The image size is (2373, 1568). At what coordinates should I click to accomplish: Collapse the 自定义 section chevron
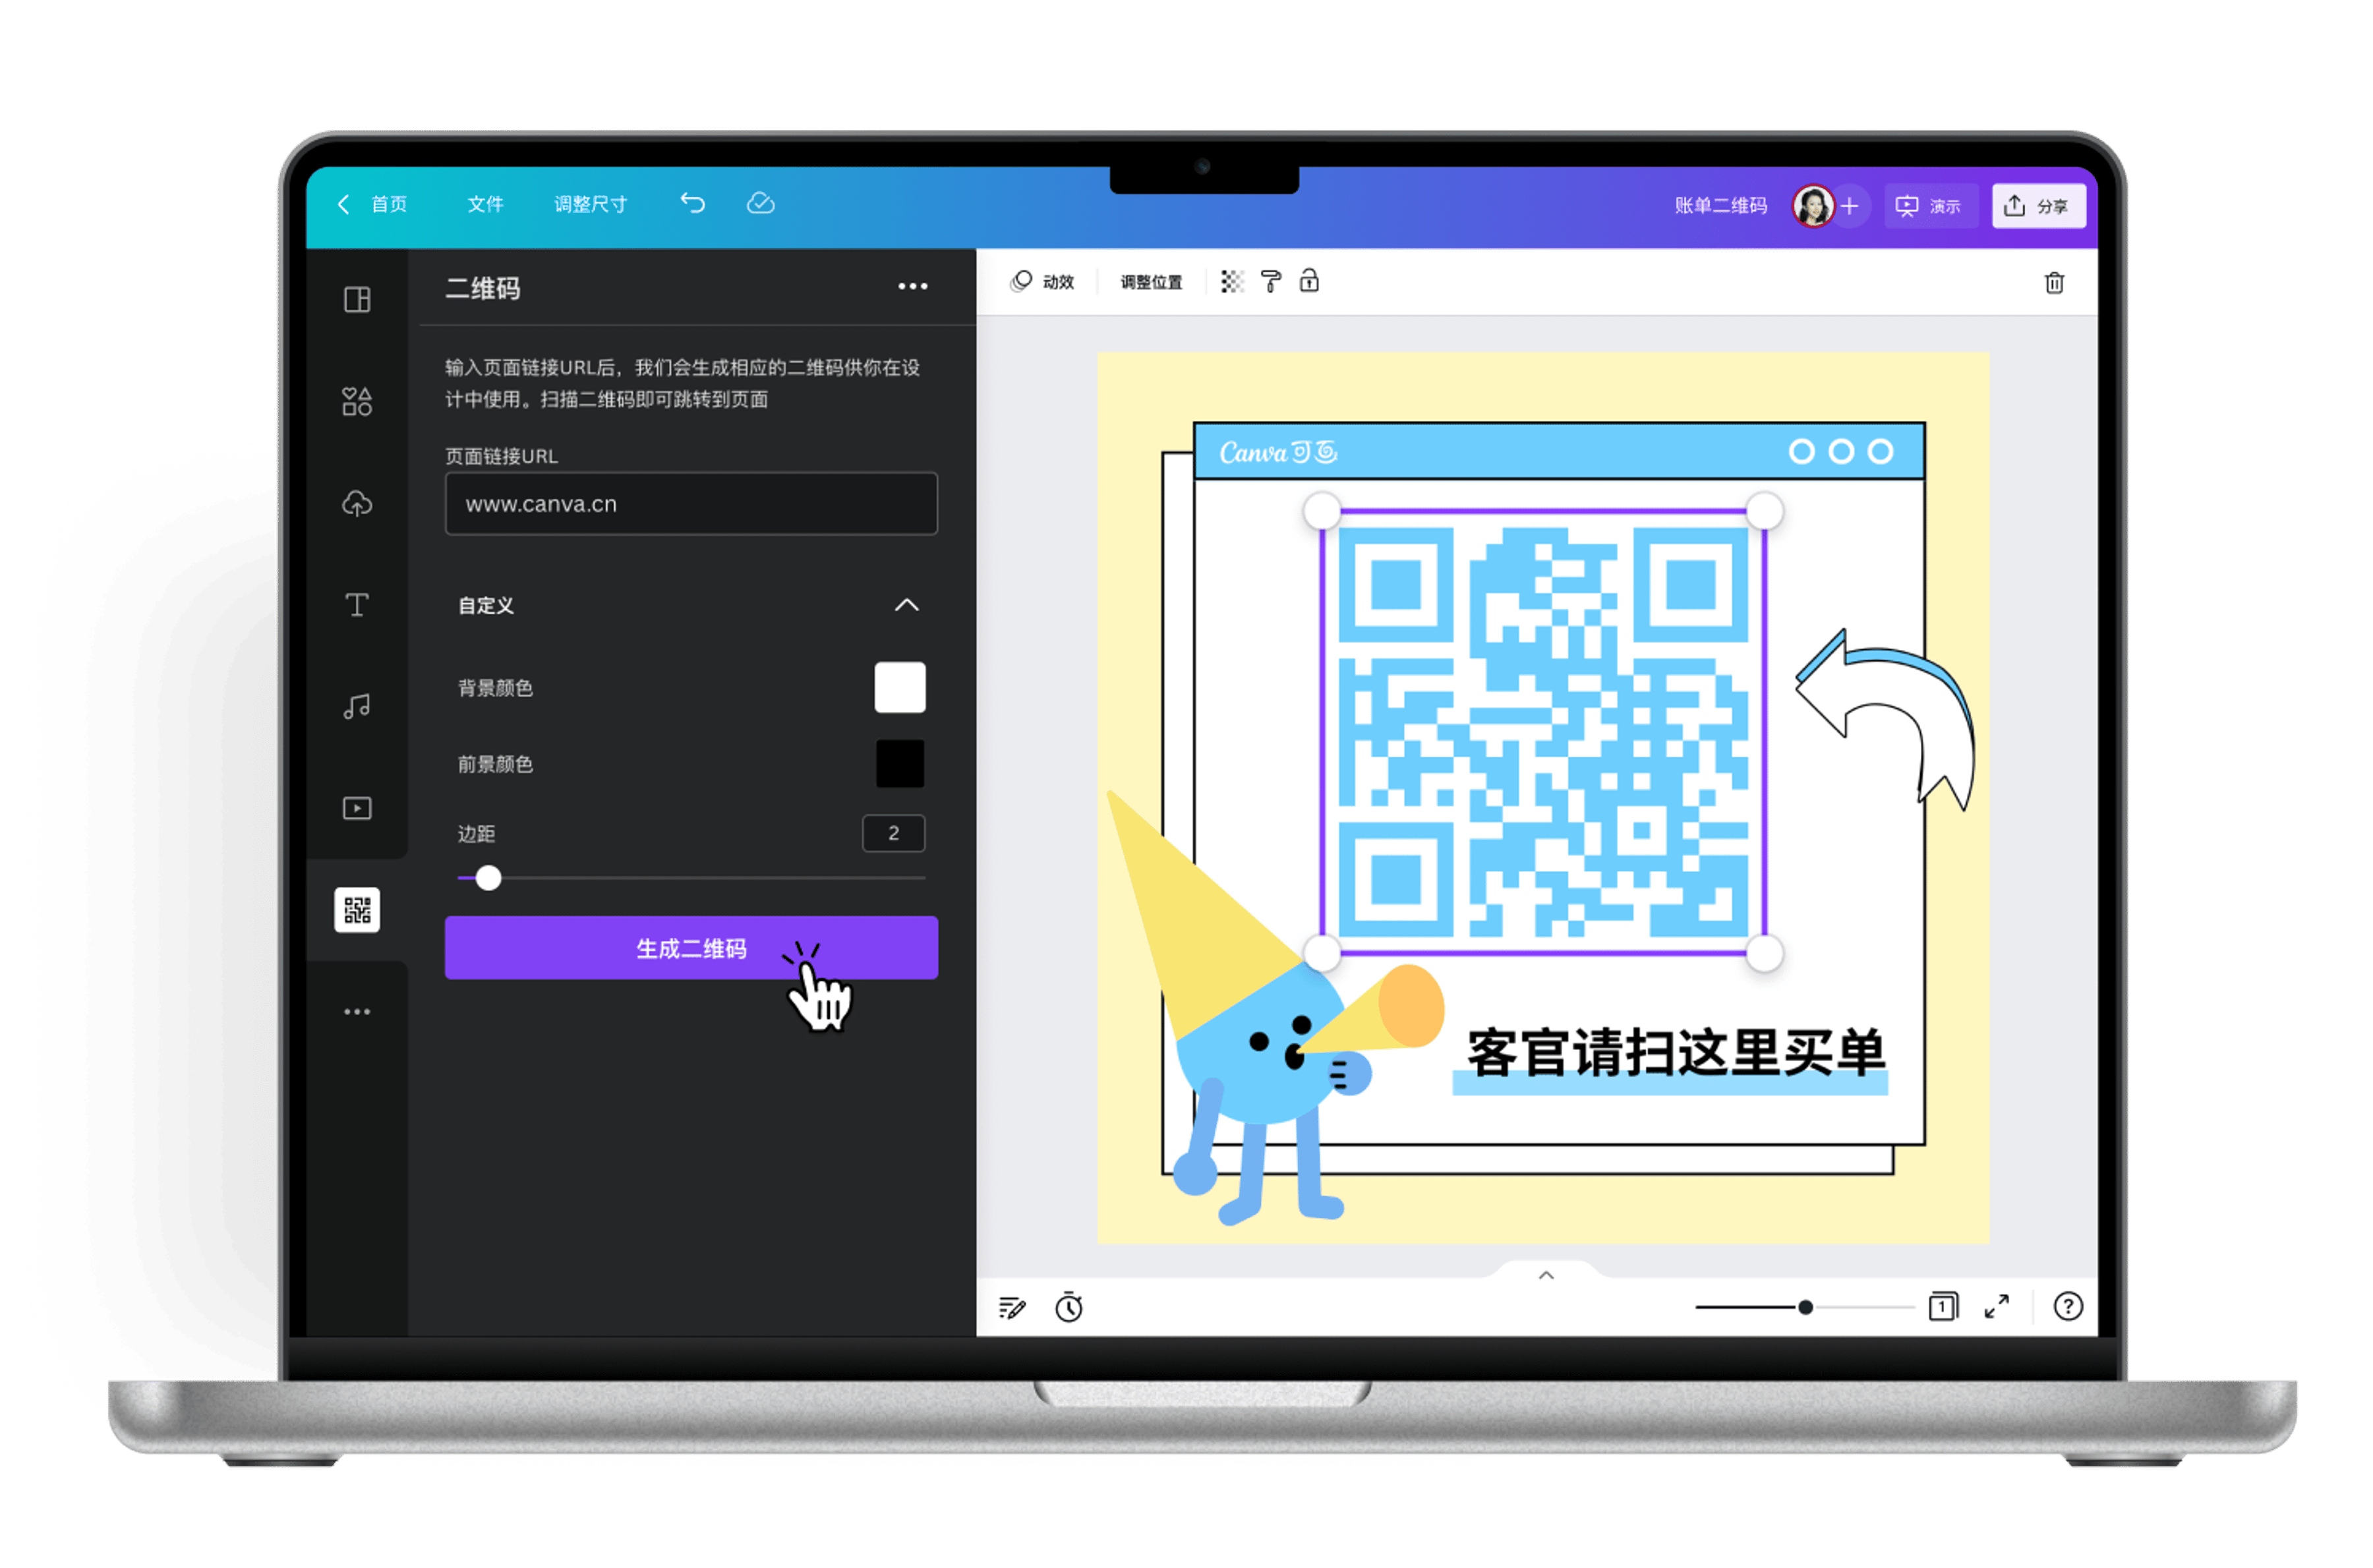click(906, 605)
